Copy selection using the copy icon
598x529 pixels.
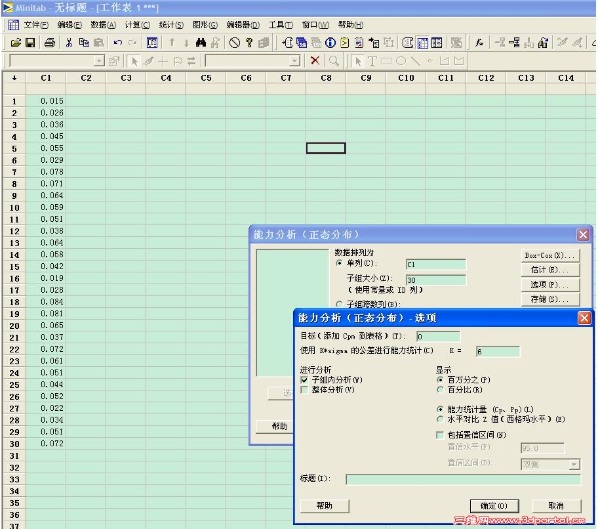[83, 42]
